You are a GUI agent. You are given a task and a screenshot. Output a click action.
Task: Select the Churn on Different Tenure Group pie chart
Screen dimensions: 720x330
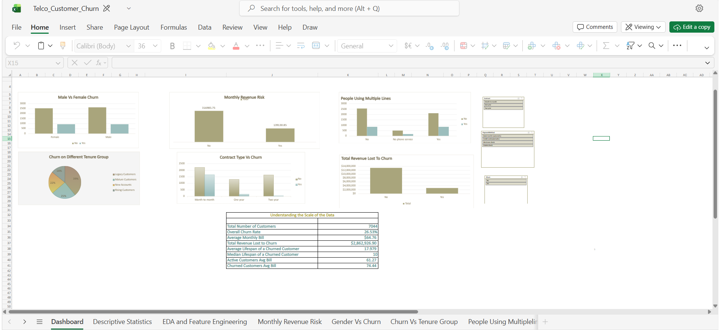point(65,182)
